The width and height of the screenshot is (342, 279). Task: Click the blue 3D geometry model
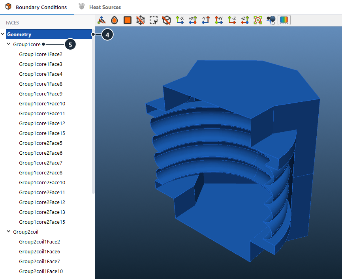[x=233, y=160]
